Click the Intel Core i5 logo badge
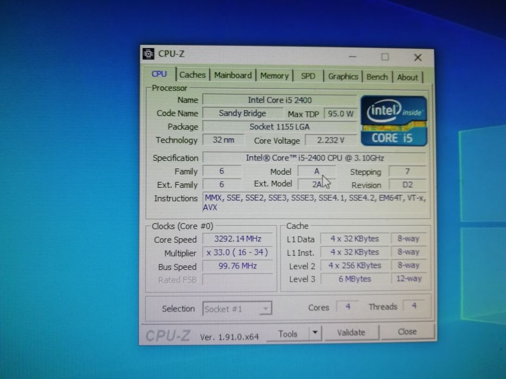The image size is (506, 379). (394, 121)
